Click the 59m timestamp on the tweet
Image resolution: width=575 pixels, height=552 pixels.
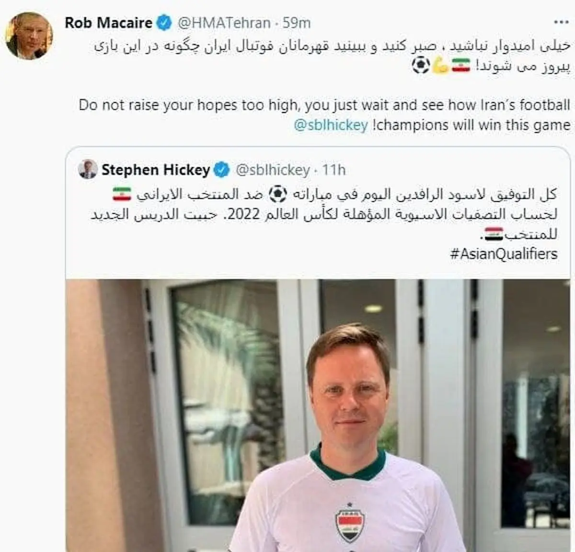[297, 23]
